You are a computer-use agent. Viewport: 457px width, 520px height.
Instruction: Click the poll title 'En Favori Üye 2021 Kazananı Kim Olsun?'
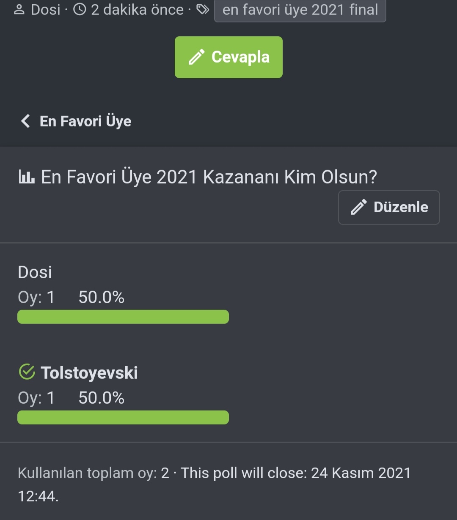click(209, 177)
